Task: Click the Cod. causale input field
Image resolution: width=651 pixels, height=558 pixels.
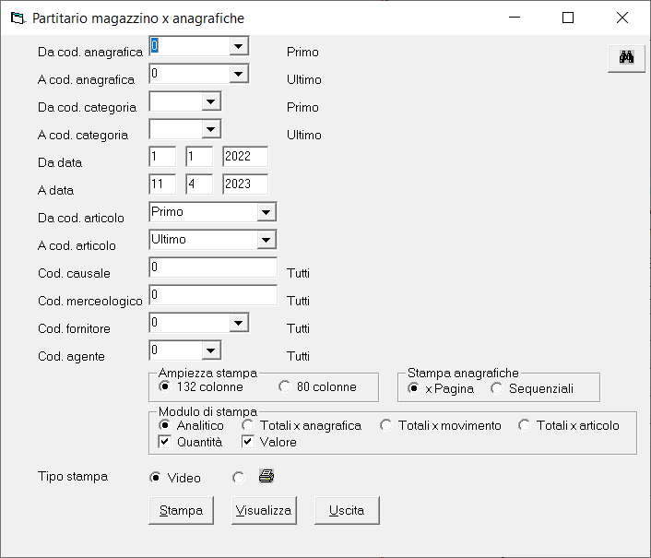Action: (x=213, y=267)
